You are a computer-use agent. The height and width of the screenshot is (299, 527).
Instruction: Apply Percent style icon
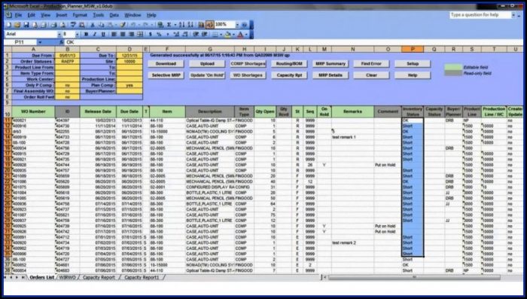(x=159, y=34)
